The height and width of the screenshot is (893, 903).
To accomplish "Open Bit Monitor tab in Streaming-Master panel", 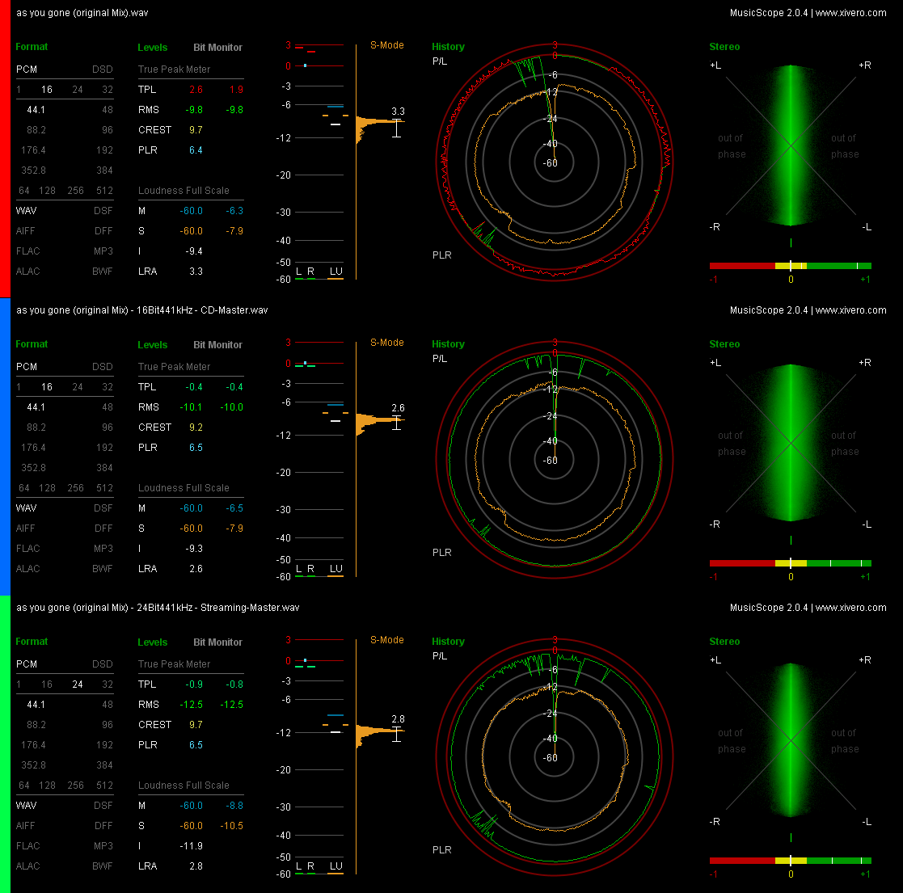I will pos(217,642).
